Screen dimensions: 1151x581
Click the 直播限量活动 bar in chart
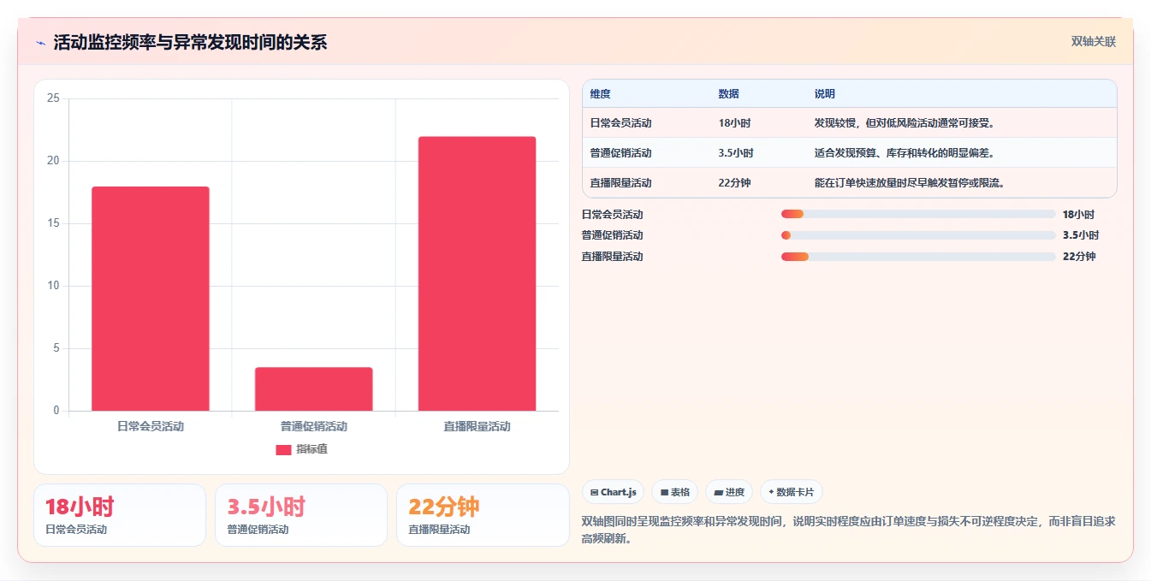coord(477,274)
